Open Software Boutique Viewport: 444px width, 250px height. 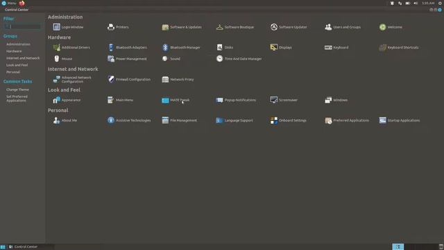pyautogui.click(x=235, y=27)
